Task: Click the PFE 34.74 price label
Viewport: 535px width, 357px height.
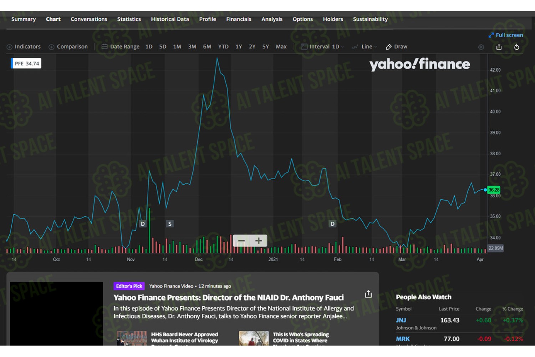Action: click(x=26, y=64)
